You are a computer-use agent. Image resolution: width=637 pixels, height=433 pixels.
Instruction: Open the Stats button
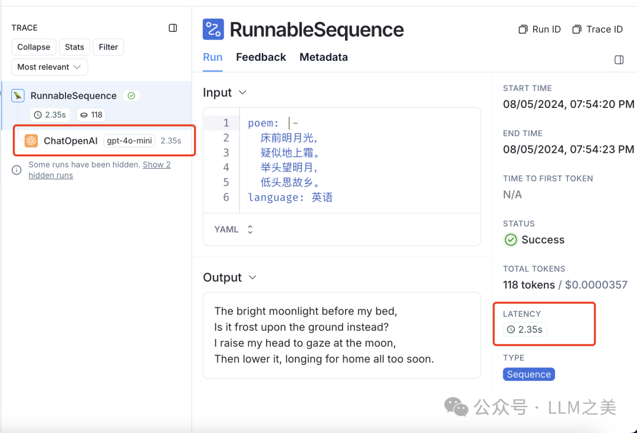[74, 47]
